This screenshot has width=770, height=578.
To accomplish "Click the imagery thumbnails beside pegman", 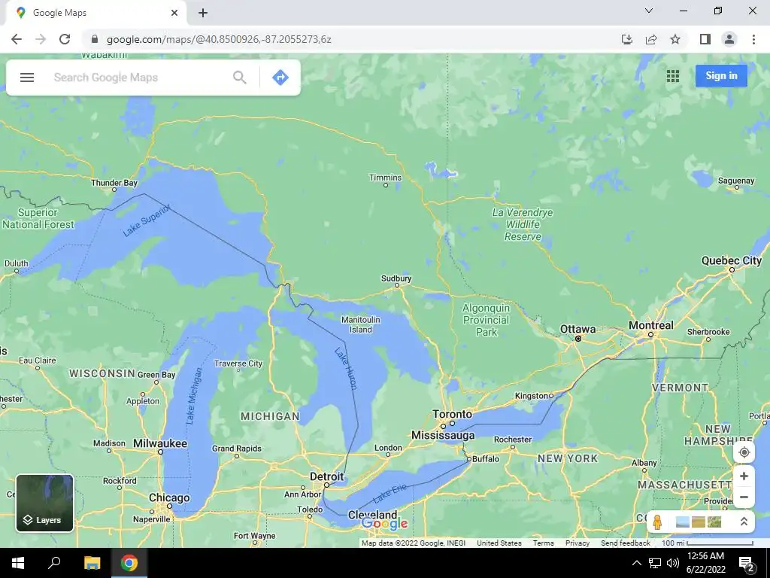I will (x=699, y=522).
